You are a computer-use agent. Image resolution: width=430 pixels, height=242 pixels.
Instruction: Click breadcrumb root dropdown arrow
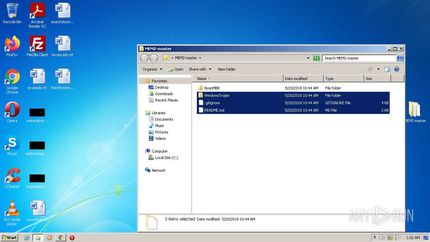[173, 58]
